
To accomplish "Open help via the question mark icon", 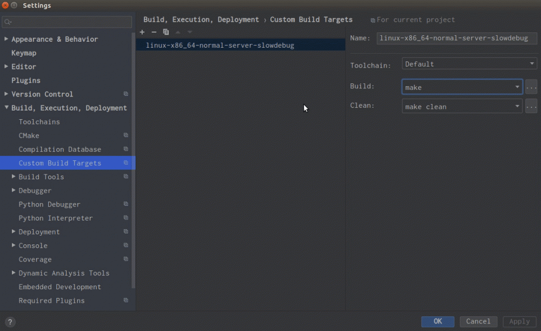I will coord(10,321).
